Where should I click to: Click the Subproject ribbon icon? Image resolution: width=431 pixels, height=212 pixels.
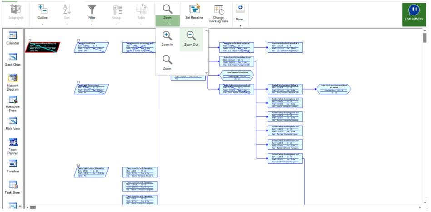click(x=15, y=10)
